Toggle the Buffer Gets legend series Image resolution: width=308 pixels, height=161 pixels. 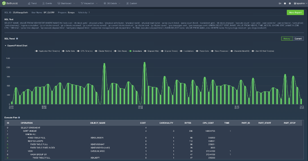(x=68, y=51)
